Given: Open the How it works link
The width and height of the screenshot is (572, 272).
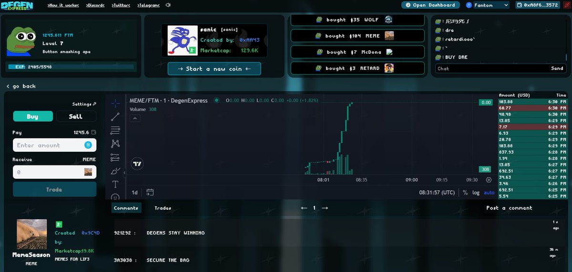Looking at the screenshot, I should (64, 5).
